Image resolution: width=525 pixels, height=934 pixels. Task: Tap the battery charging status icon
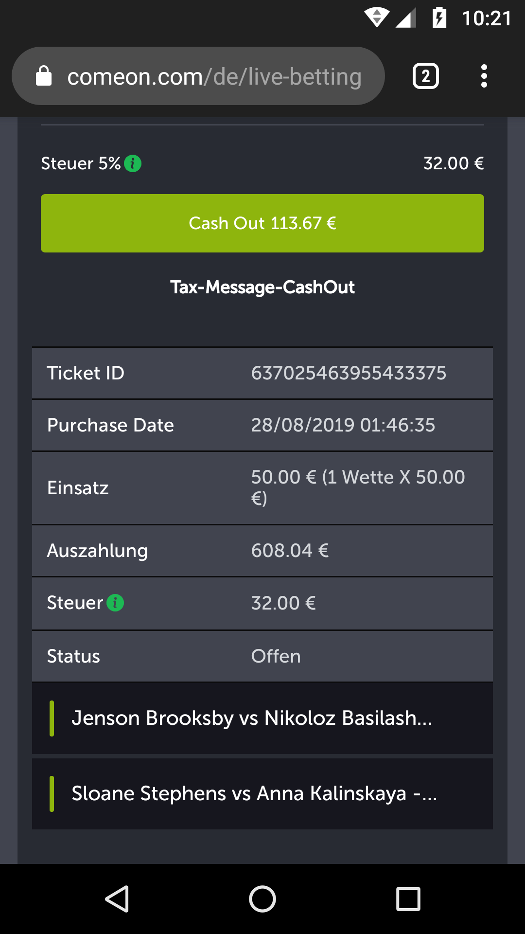[439, 18]
